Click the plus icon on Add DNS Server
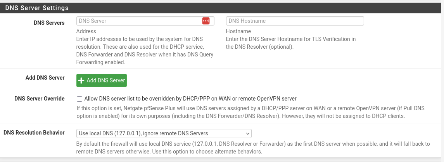444x162 pixels. pos(81,80)
